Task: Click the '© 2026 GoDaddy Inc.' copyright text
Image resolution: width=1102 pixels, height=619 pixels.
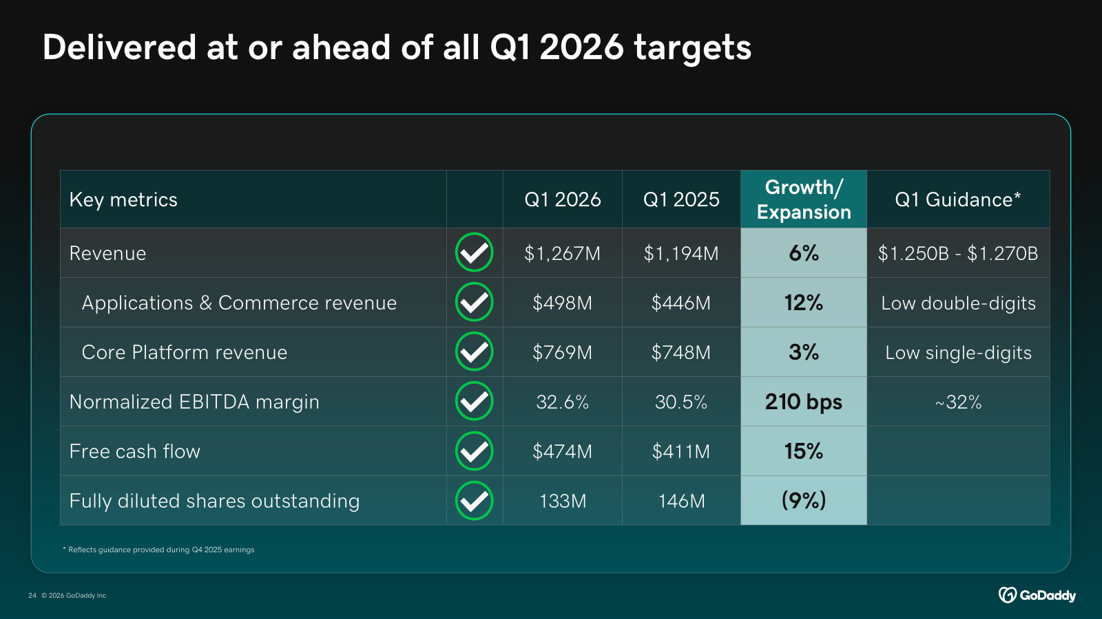Action: pos(74,596)
